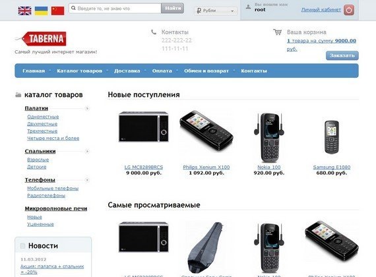Click the red logout power icon
The image size is (376, 277).
pyautogui.click(x=349, y=10)
